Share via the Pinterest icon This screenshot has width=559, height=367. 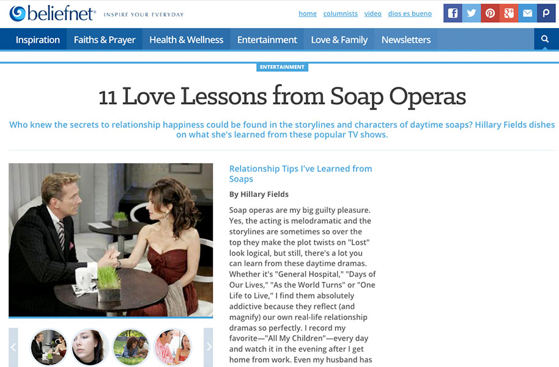tap(490, 13)
